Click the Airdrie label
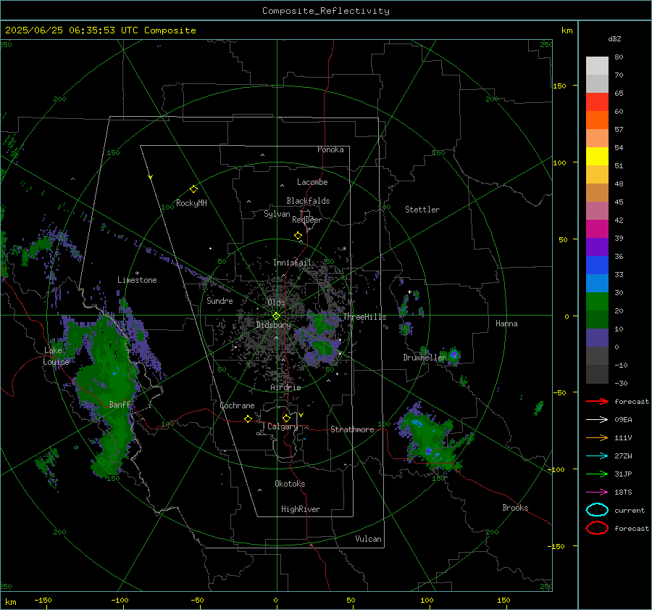This screenshot has height=610, width=652. pyautogui.click(x=285, y=387)
